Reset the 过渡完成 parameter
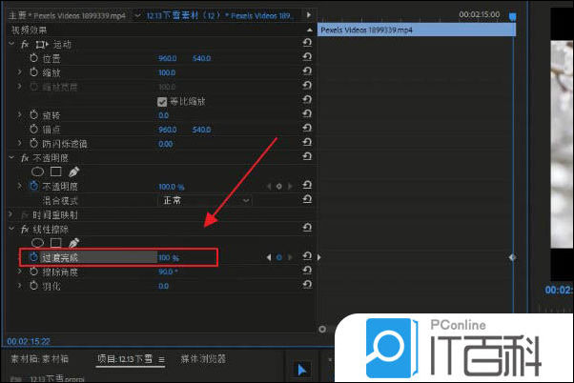This screenshot has width=574, height=383. (307, 257)
